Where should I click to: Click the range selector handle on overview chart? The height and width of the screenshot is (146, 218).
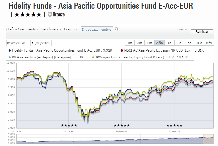pos(204,139)
